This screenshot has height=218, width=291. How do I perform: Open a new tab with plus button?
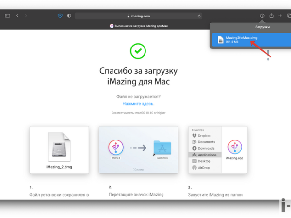[280, 16]
